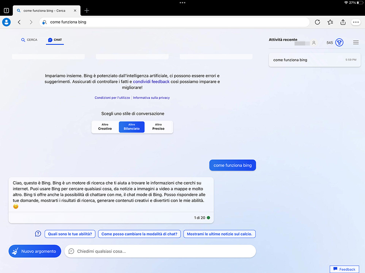The height and width of the screenshot is (273, 365).
Task: Open favorites with the star icon
Action: pos(330,22)
